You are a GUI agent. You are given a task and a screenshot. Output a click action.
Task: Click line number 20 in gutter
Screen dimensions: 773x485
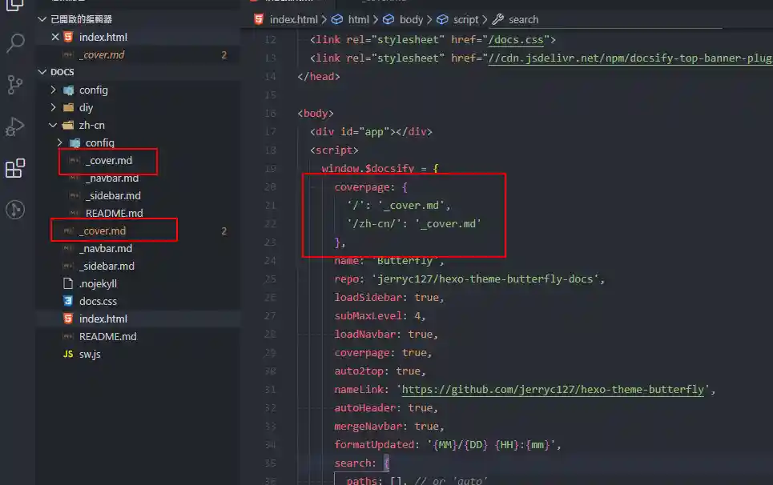[x=270, y=187]
